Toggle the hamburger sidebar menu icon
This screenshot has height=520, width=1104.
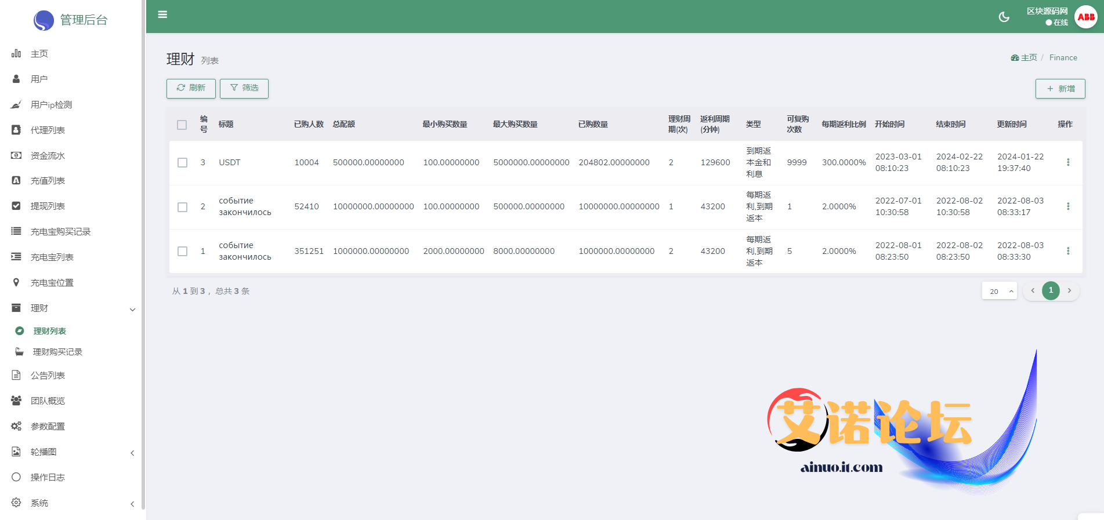coord(162,14)
